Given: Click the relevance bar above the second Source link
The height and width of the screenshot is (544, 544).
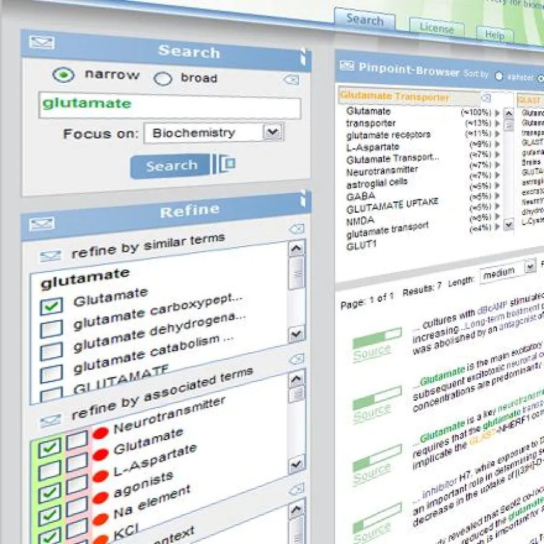Looking at the screenshot, I should tap(377, 397).
